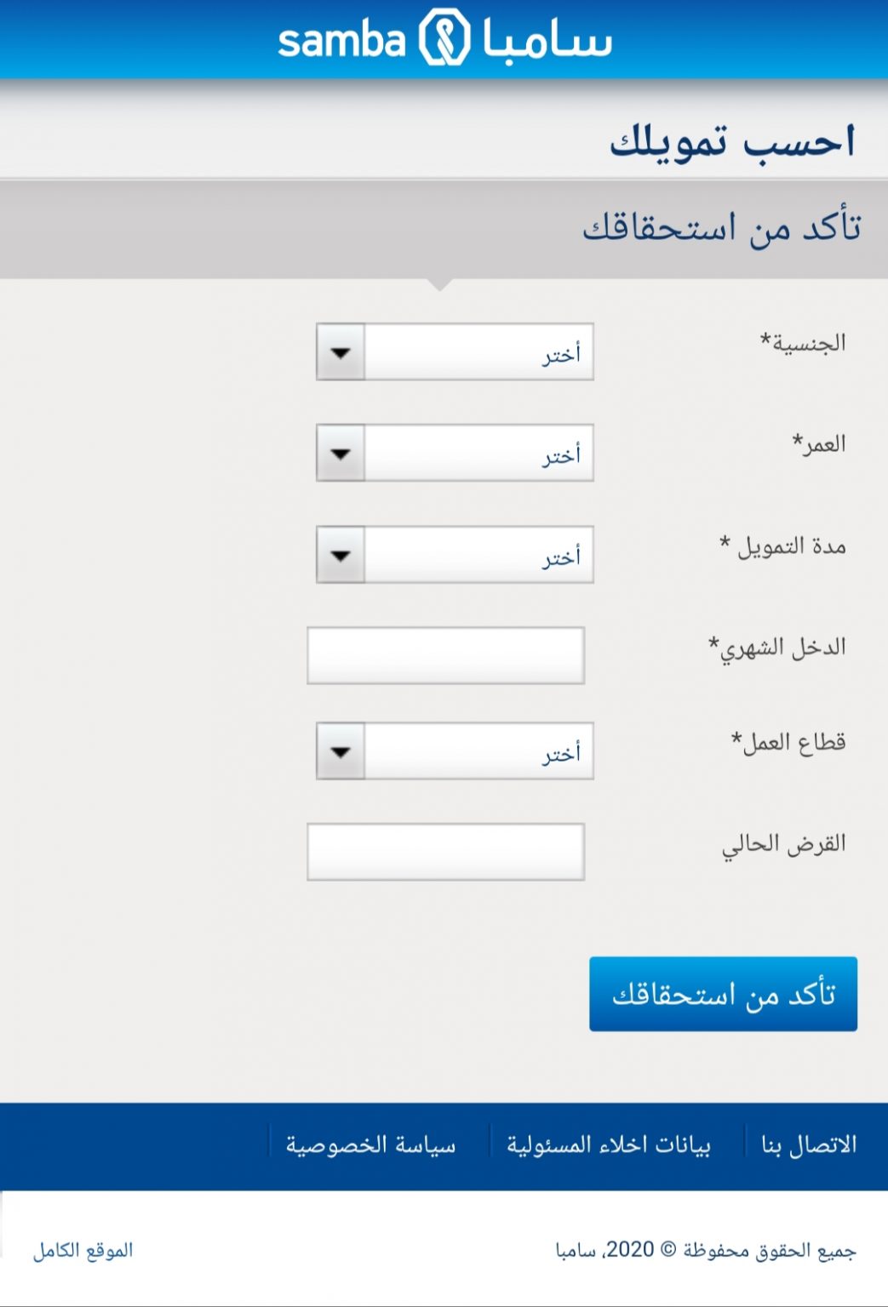888x1307 pixels.
Task: Open the مدة التمويل dropdown arrow
Action: (341, 555)
